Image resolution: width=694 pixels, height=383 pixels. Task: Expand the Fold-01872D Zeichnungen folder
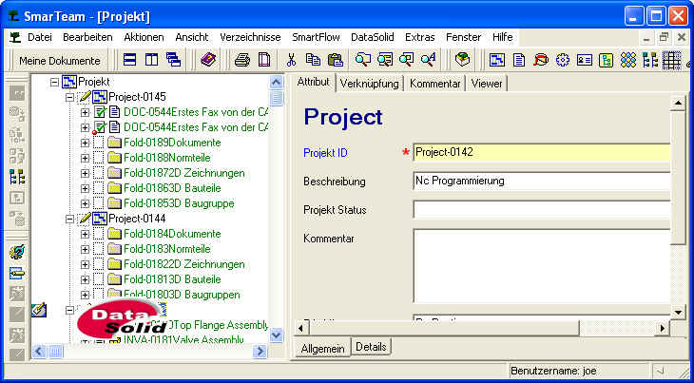[x=85, y=173]
